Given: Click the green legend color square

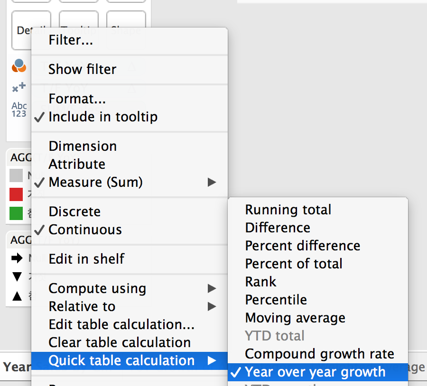Looking at the screenshot, I should [16, 213].
